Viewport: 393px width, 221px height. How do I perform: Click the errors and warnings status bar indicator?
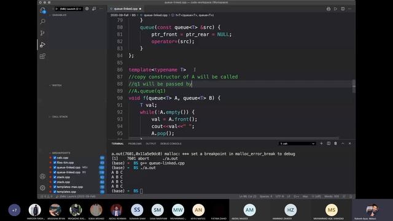(x=47, y=196)
